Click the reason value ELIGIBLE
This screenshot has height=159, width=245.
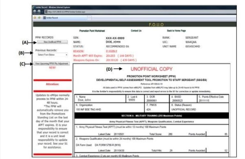[x=112, y=51]
